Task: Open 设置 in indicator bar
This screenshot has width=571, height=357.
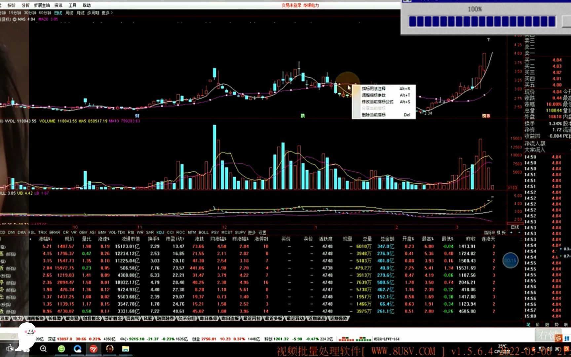Action: [x=262, y=232]
